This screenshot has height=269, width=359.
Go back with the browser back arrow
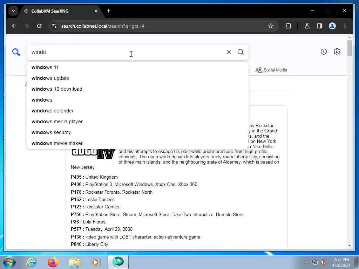(14, 26)
